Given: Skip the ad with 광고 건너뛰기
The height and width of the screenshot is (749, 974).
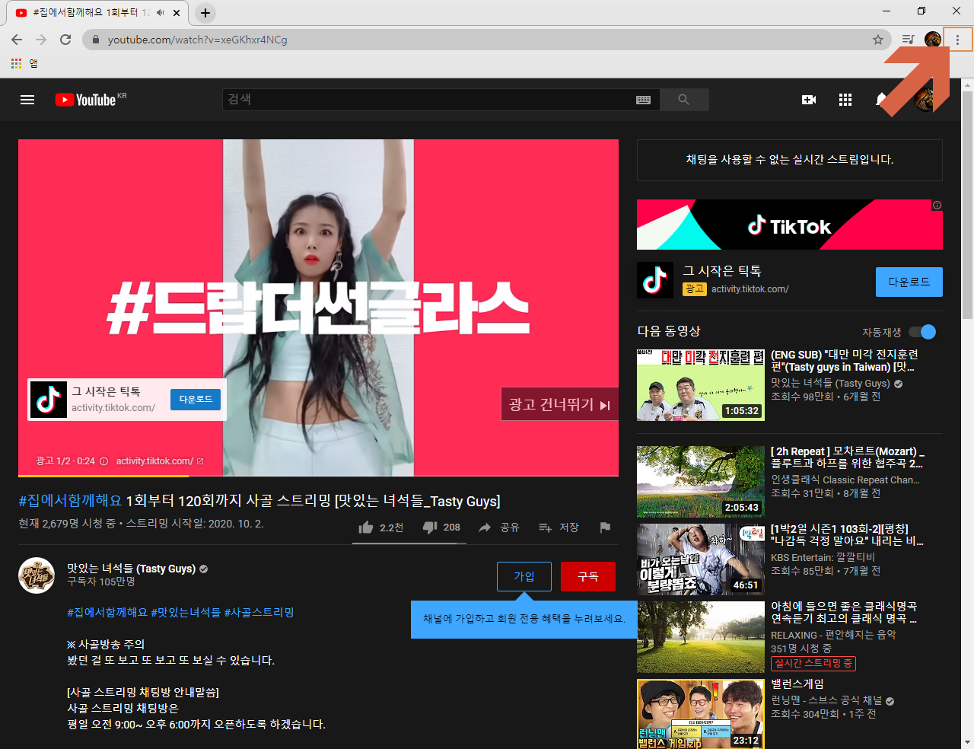Looking at the screenshot, I should point(559,404).
